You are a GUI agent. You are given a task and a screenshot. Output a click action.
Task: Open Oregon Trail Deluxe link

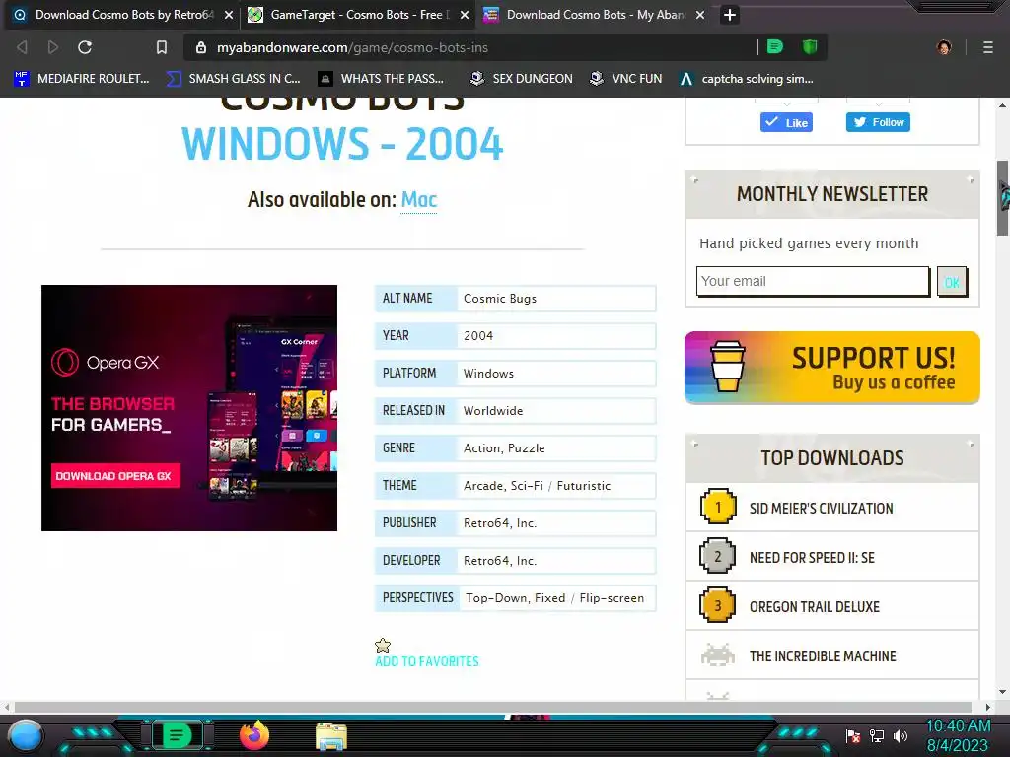click(814, 606)
